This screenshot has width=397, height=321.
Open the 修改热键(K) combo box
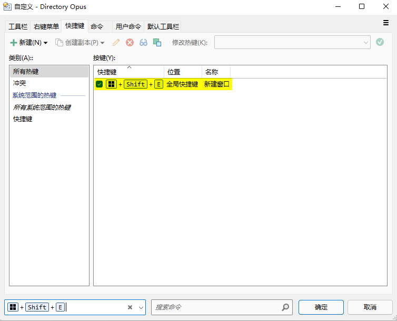click(292, 42)
